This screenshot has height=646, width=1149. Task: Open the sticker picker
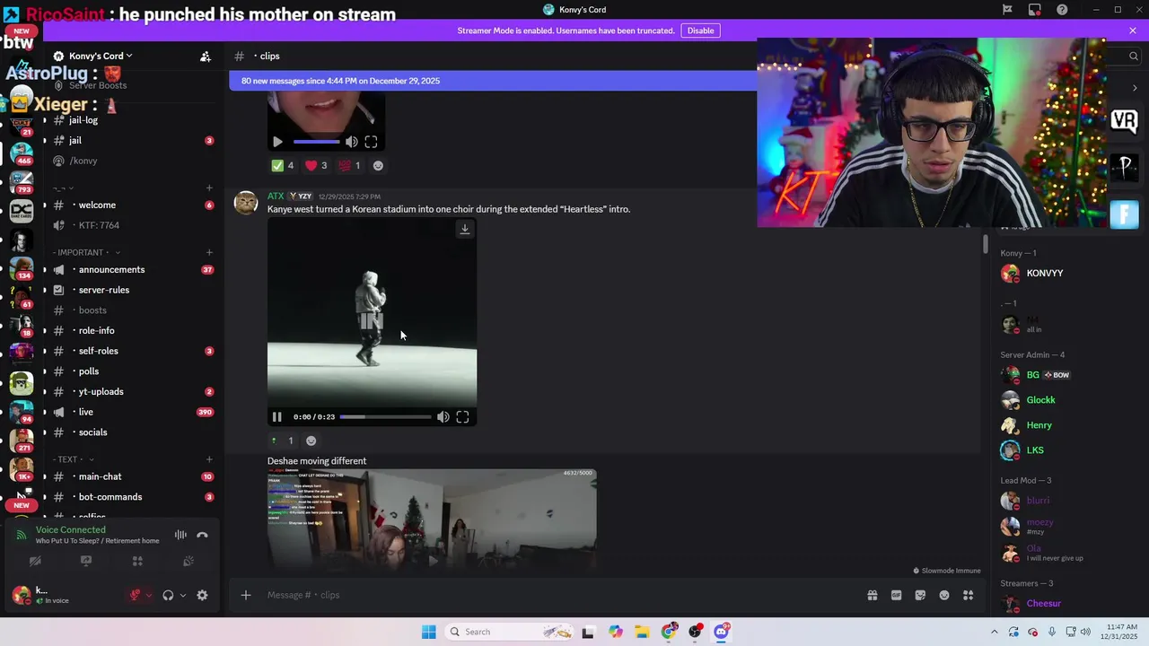[920, 595]
